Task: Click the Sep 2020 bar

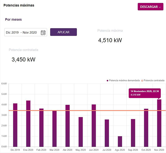Action: [133, 133]
